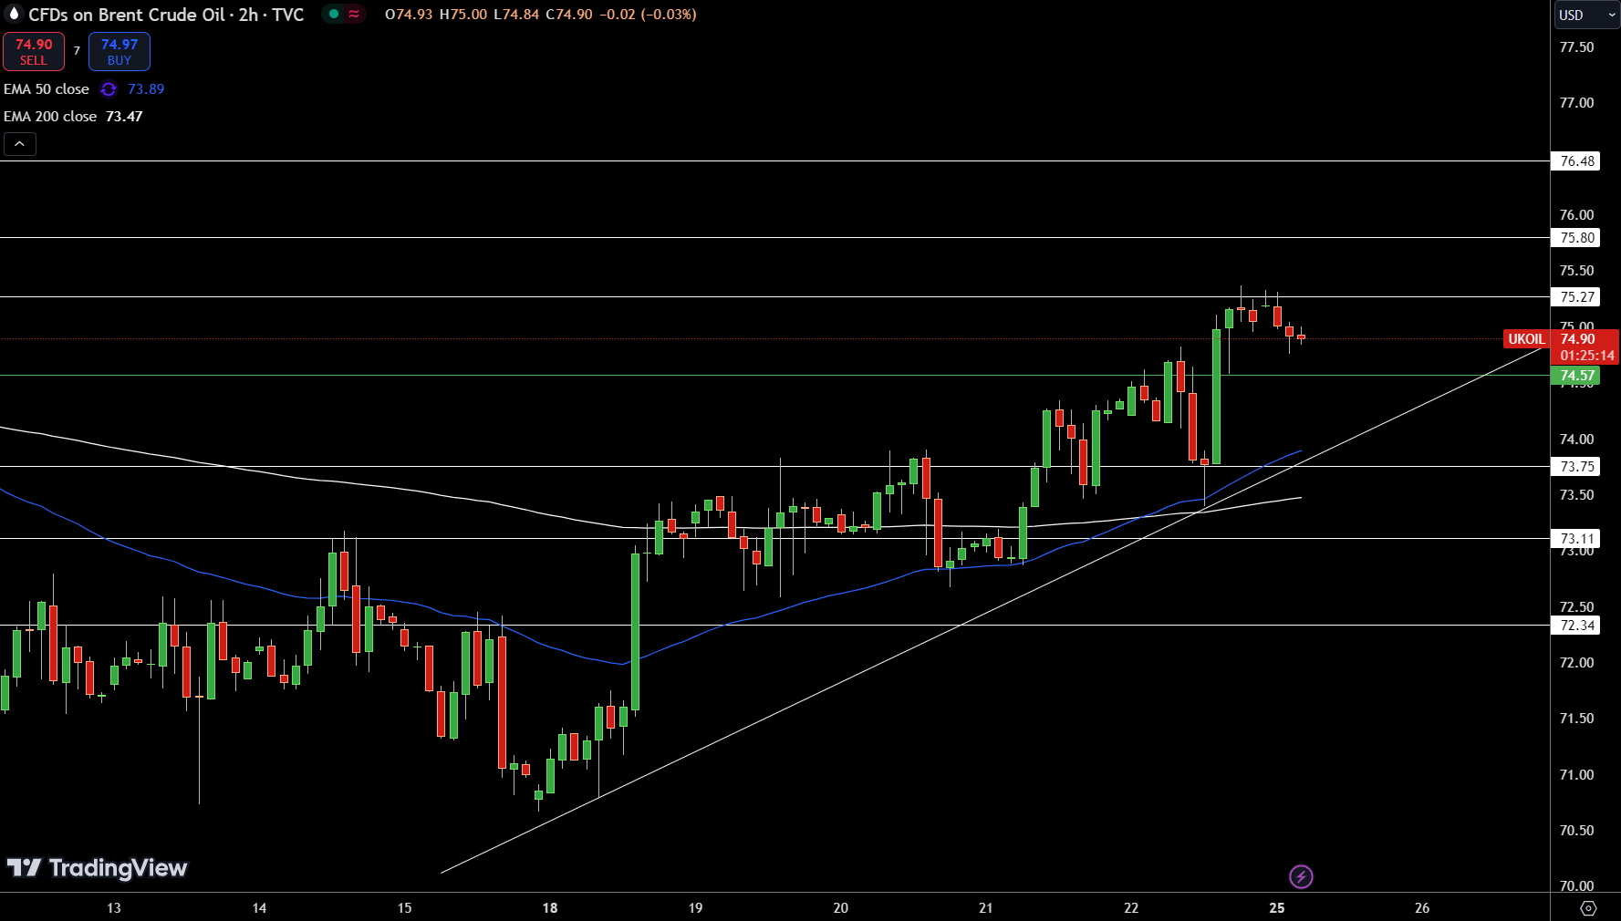Click the 70.00 price scale value
The height and width of the screenshot is (921, 1621).
(x=1576, y=886)
